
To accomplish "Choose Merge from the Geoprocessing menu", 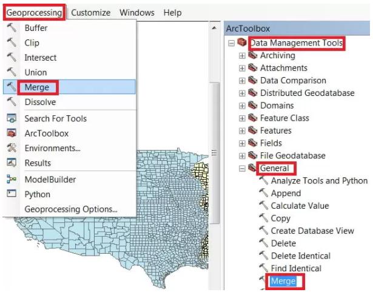I will (x=70, y=87).
